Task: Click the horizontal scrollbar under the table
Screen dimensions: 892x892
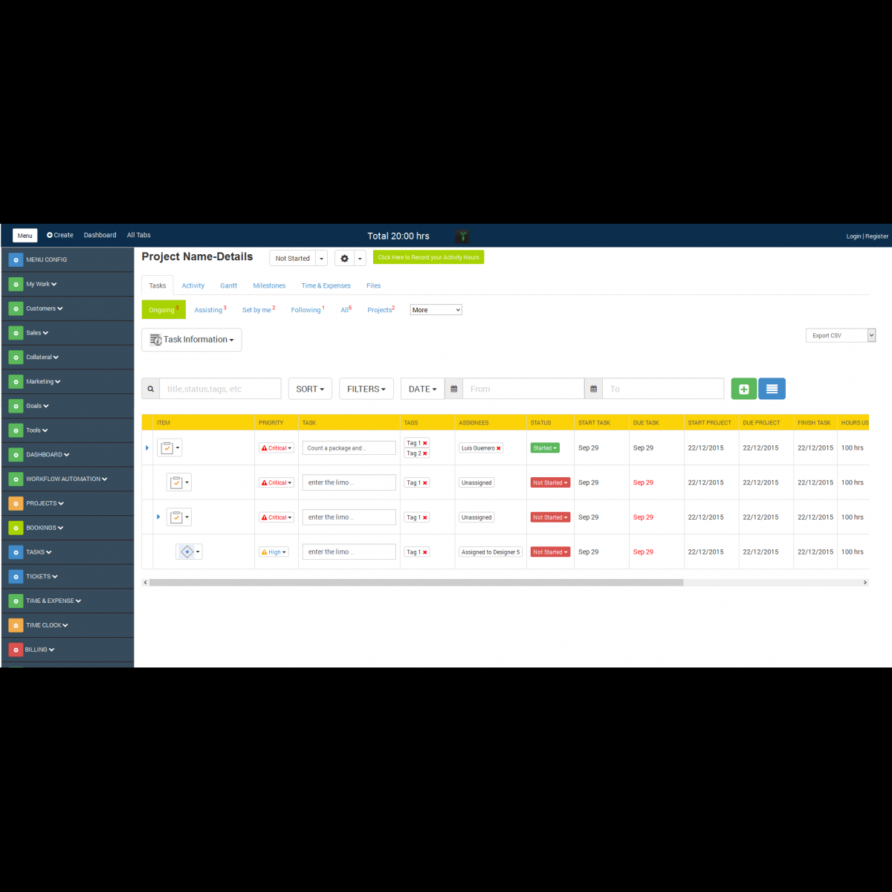Action: (x=416, y=583)
